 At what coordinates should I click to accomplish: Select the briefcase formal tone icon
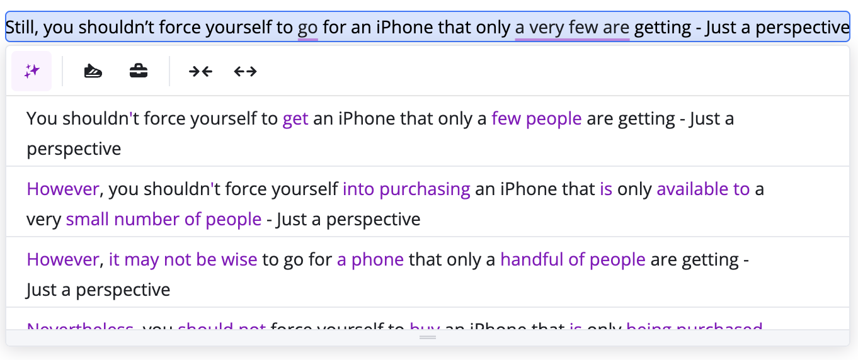point(139,72)
